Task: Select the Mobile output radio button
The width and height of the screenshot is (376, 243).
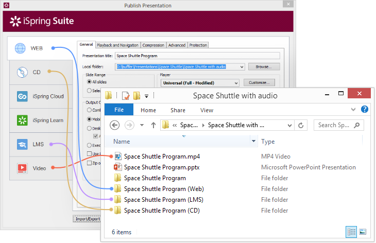Action: (89, 119)
